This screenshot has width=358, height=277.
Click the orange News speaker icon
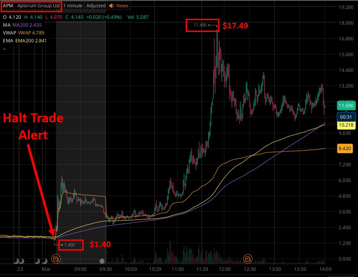tap(111, 6)
